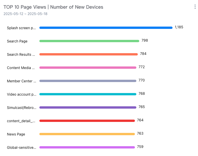198x156 pixels.
Task: Select the red content_detail bar
Action: point(87,121)
